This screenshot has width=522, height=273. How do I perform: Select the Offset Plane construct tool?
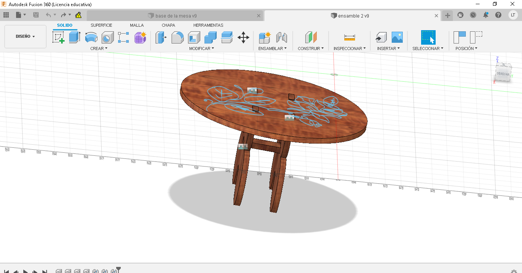[x=311, y=37]
